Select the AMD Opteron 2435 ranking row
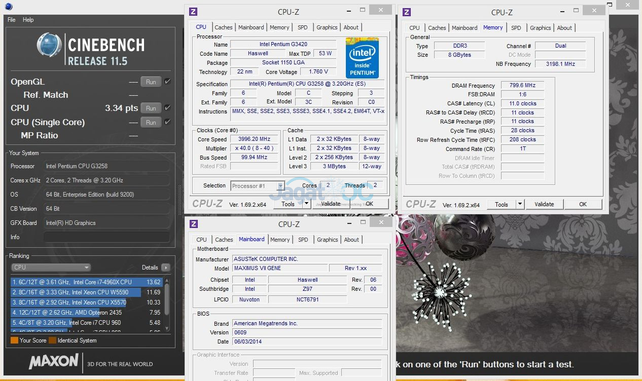 [x=86, y=313]
